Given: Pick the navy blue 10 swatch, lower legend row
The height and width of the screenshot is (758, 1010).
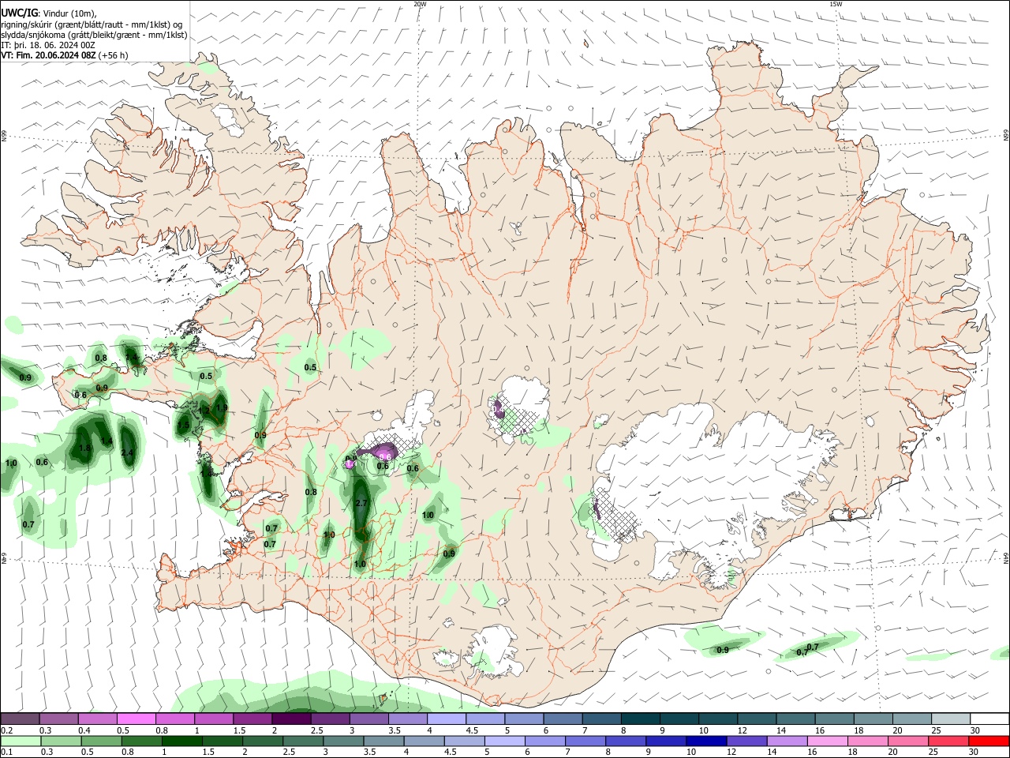Looking at the screenshot, I should tap(707, 741).
